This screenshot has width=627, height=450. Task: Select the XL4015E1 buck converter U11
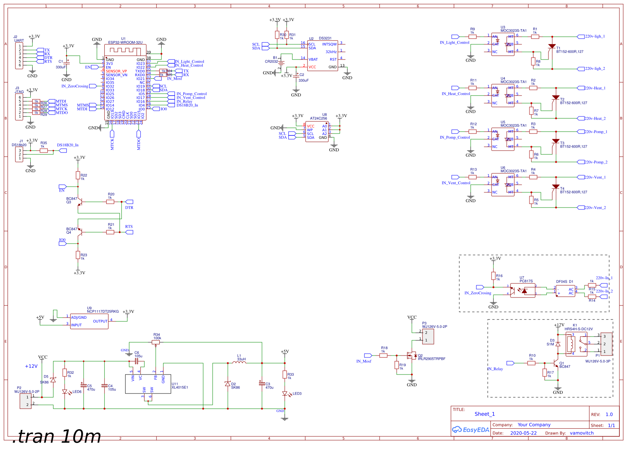click(148, 384)
